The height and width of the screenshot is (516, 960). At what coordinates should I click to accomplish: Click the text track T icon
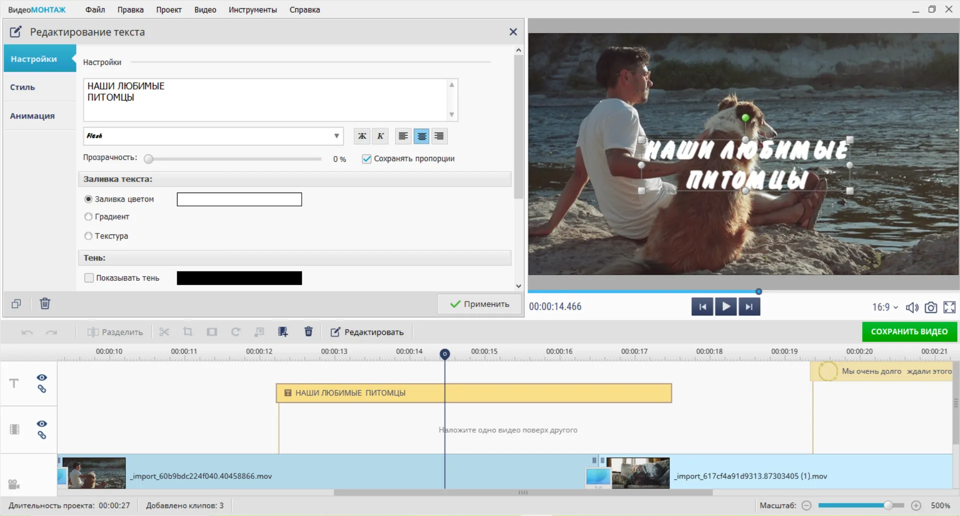[14, 383]
